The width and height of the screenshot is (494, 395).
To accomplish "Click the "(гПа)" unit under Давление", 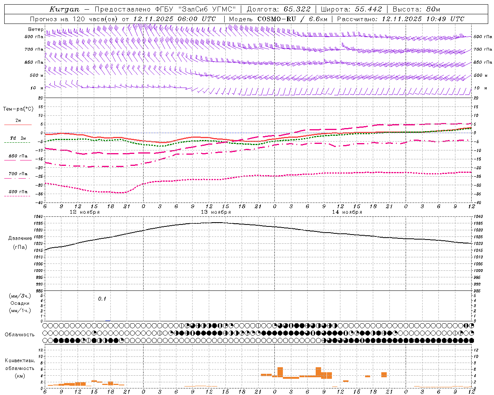I will [20, 247].
